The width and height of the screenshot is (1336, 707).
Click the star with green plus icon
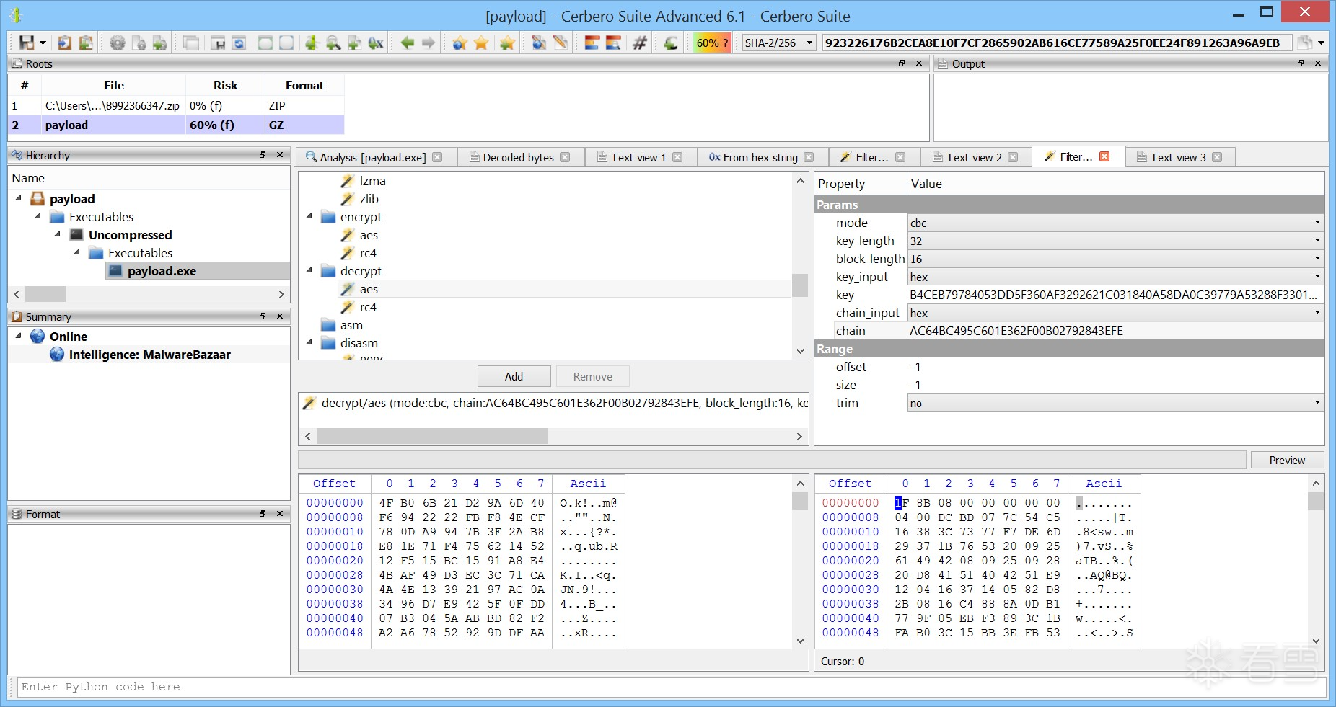pos(507,43)
